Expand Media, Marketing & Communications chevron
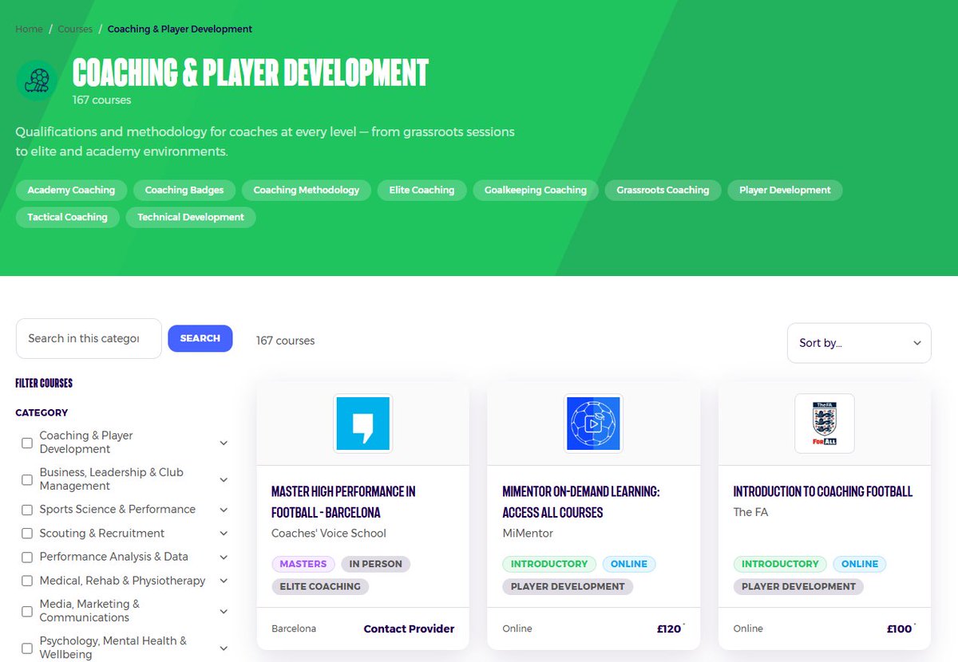The width and height of the screenshot is (958, 662). pos(224,611)
